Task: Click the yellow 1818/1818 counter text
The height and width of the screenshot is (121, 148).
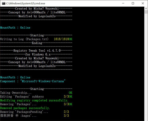Action: 61,39
